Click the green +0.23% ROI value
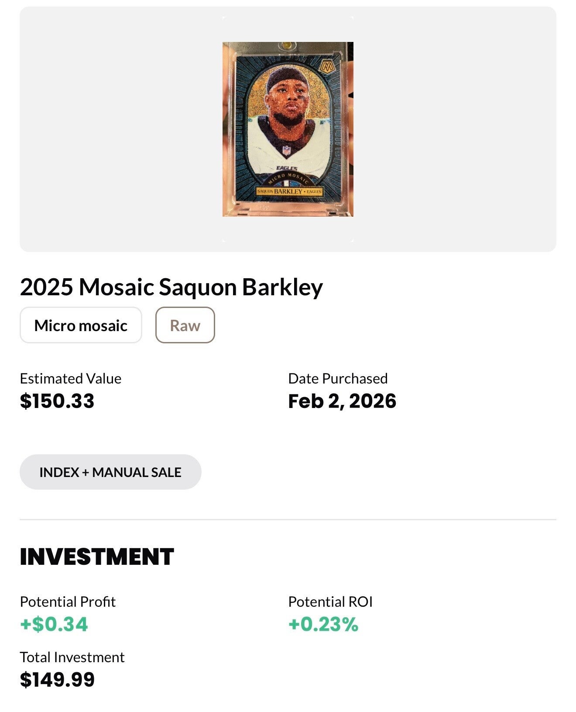Screen dimensions: 576x712 (x=323, y=624)
